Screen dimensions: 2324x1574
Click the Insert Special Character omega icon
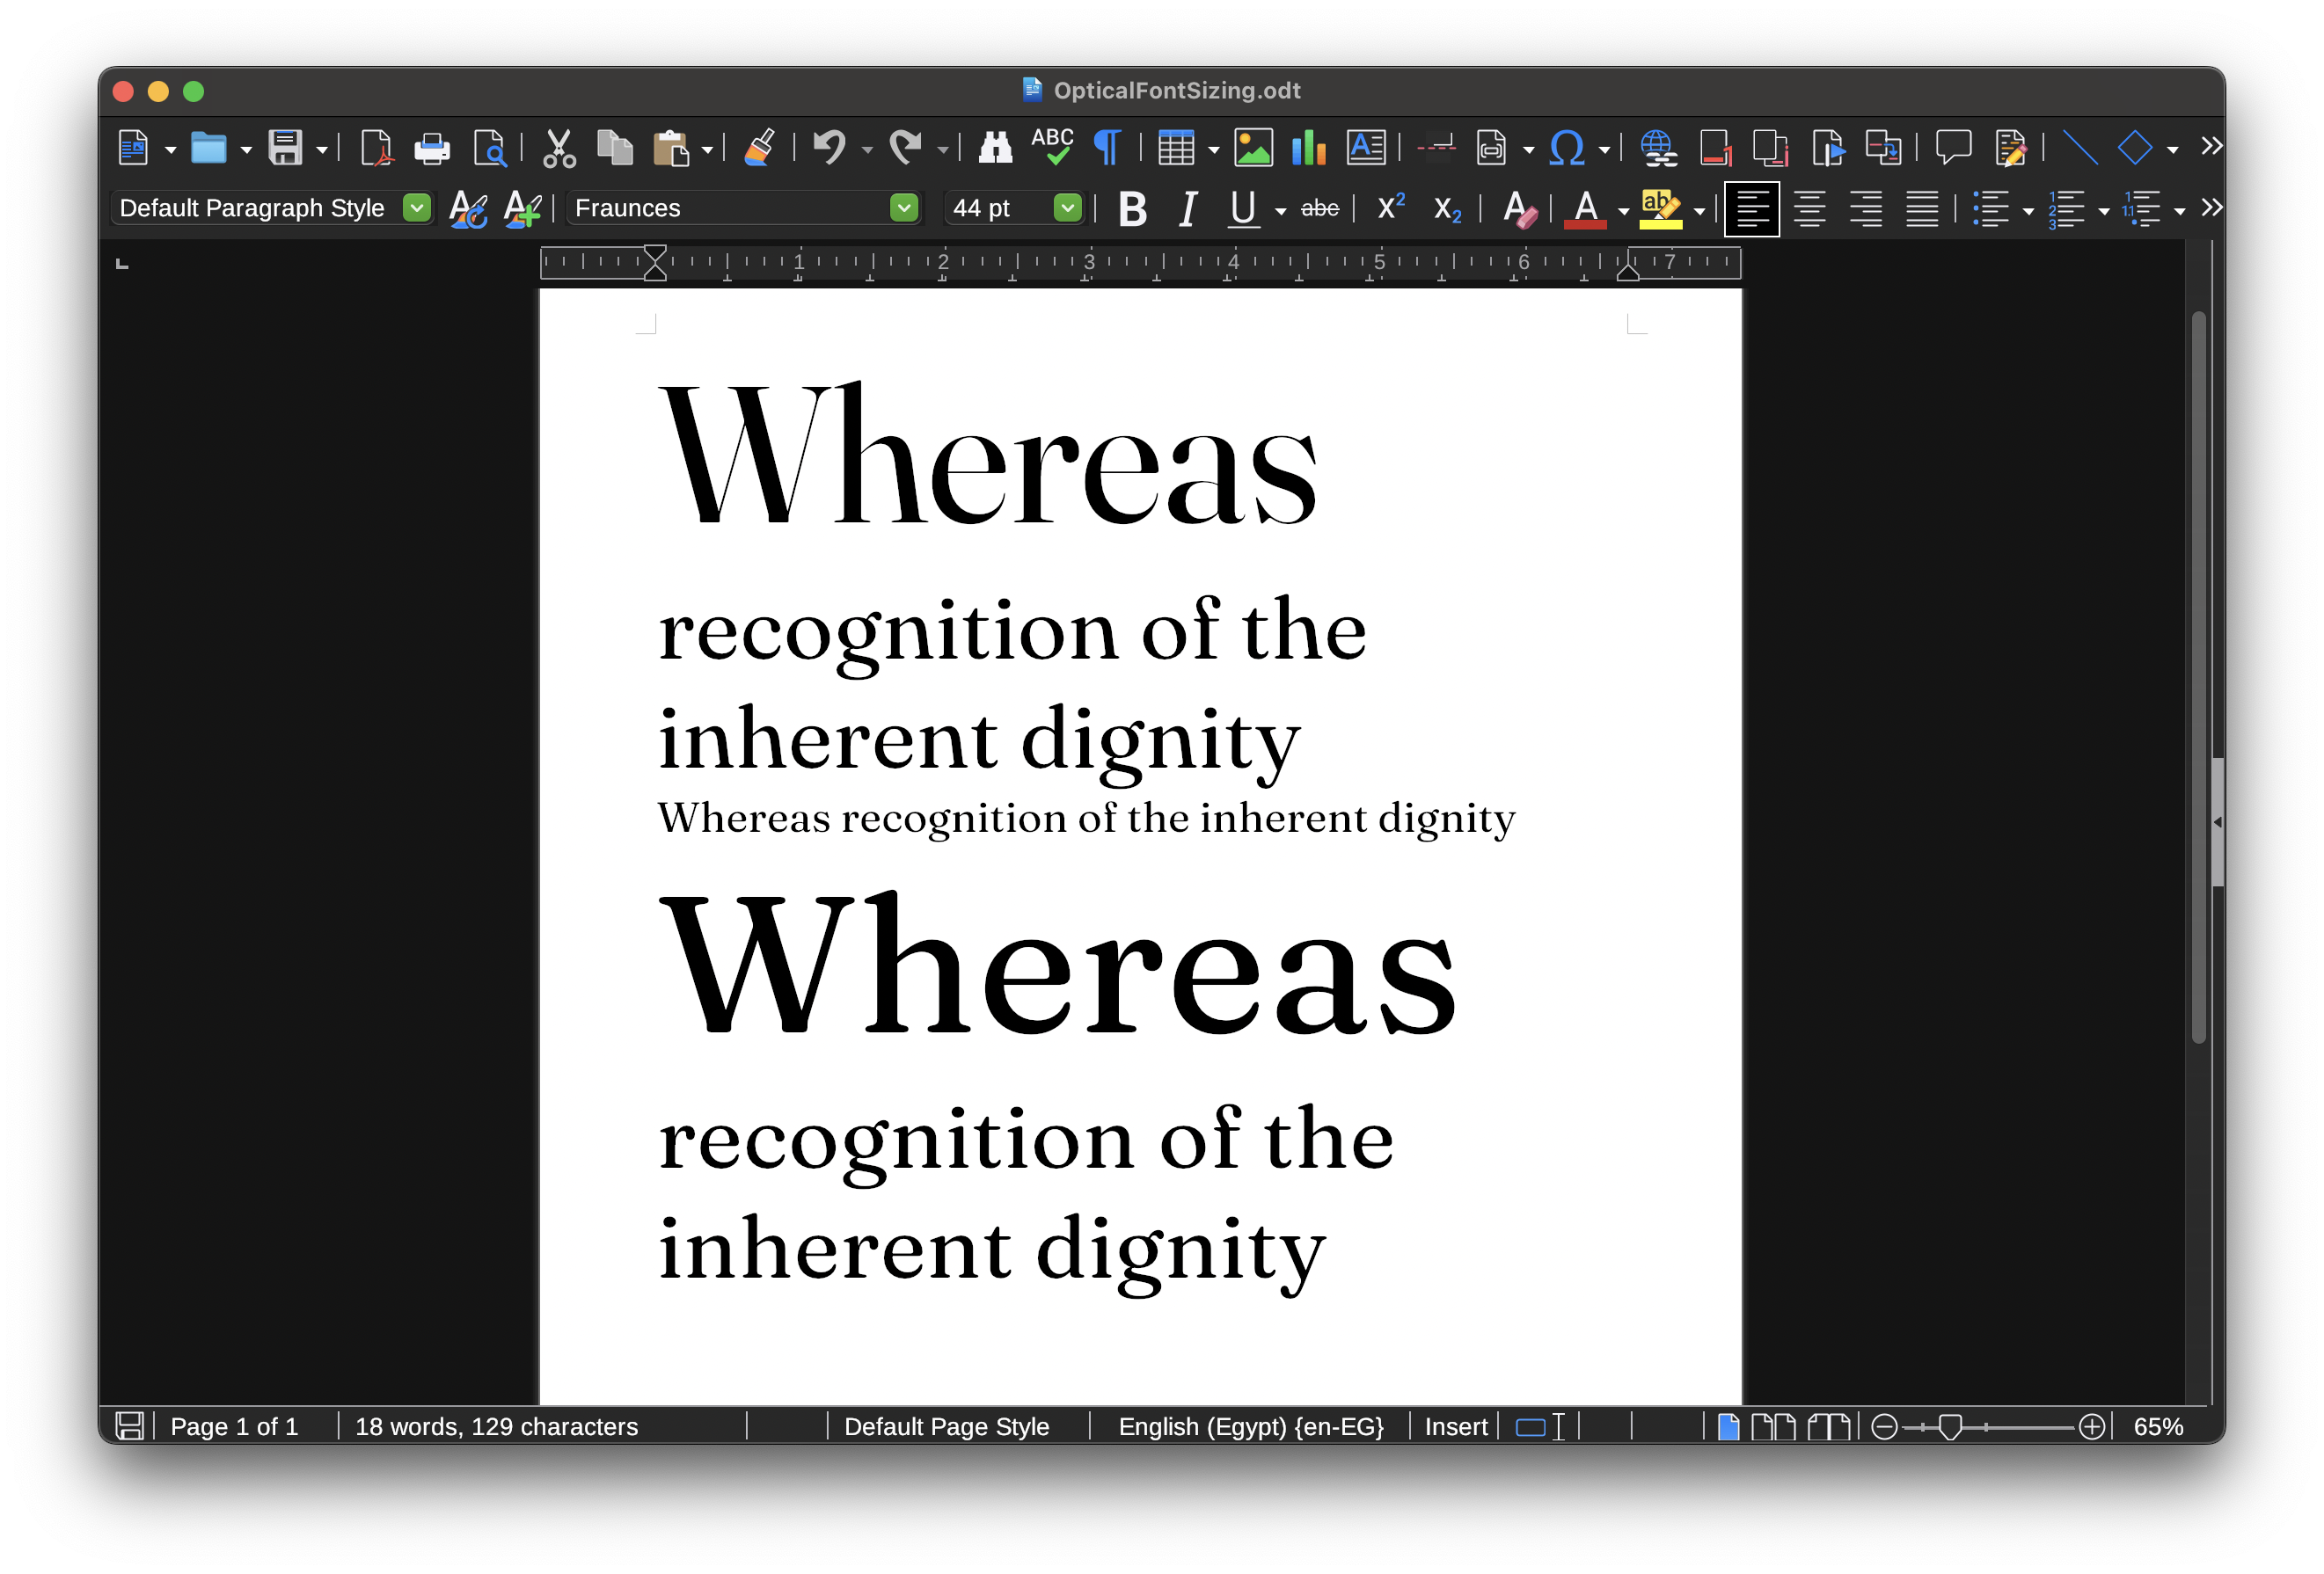point(1565,148)
